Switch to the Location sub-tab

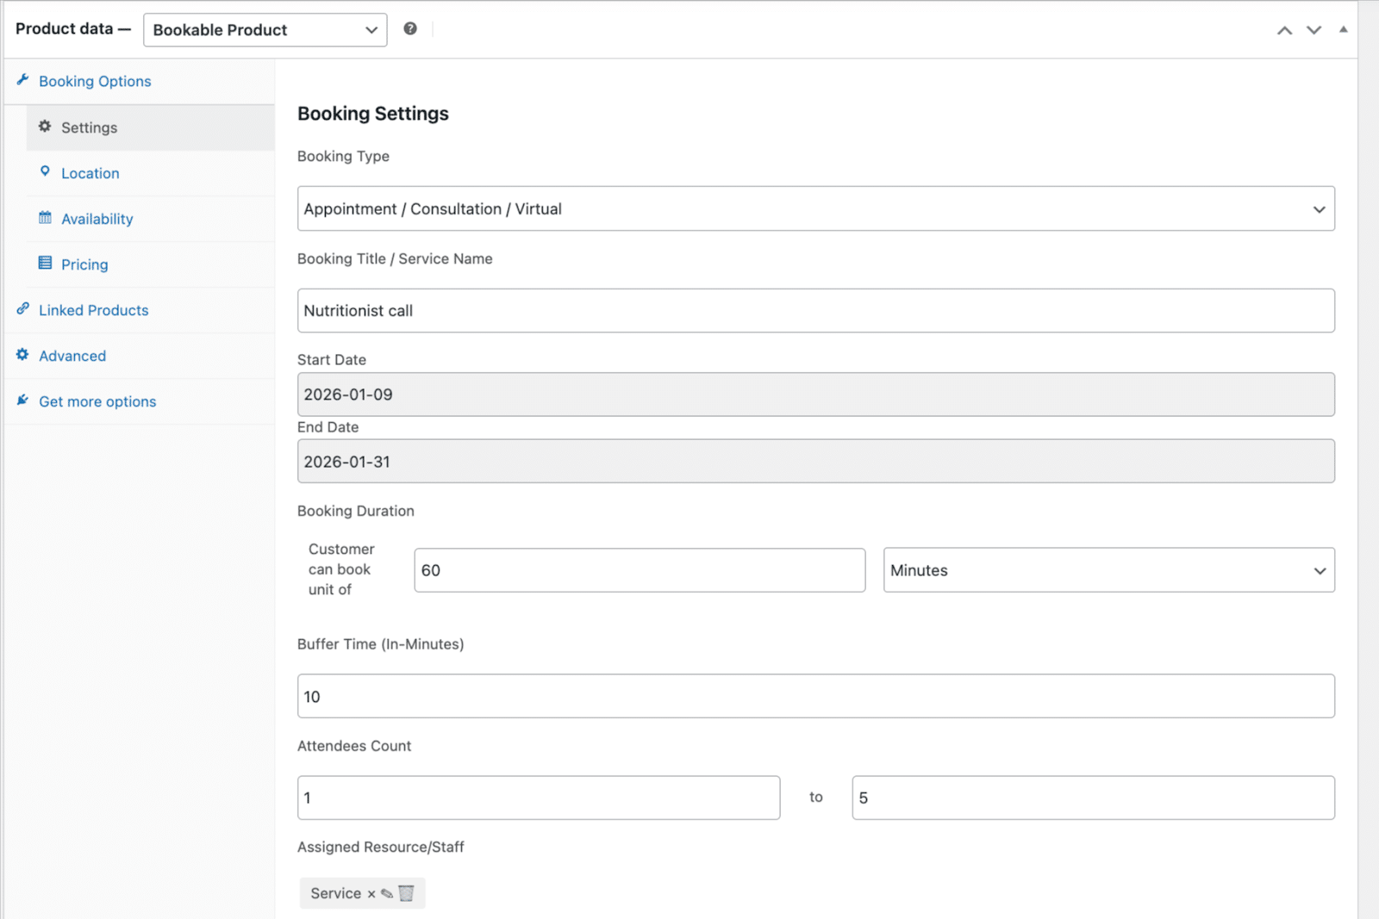151,173
